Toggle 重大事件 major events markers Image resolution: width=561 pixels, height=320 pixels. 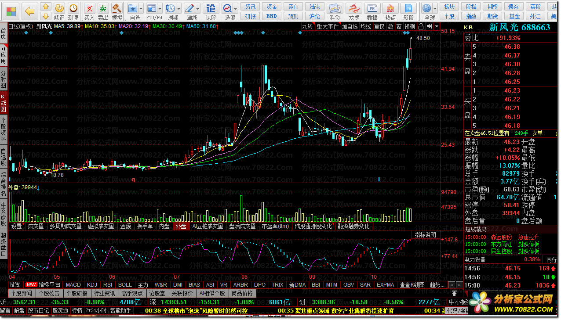click(x=328, y=26)
